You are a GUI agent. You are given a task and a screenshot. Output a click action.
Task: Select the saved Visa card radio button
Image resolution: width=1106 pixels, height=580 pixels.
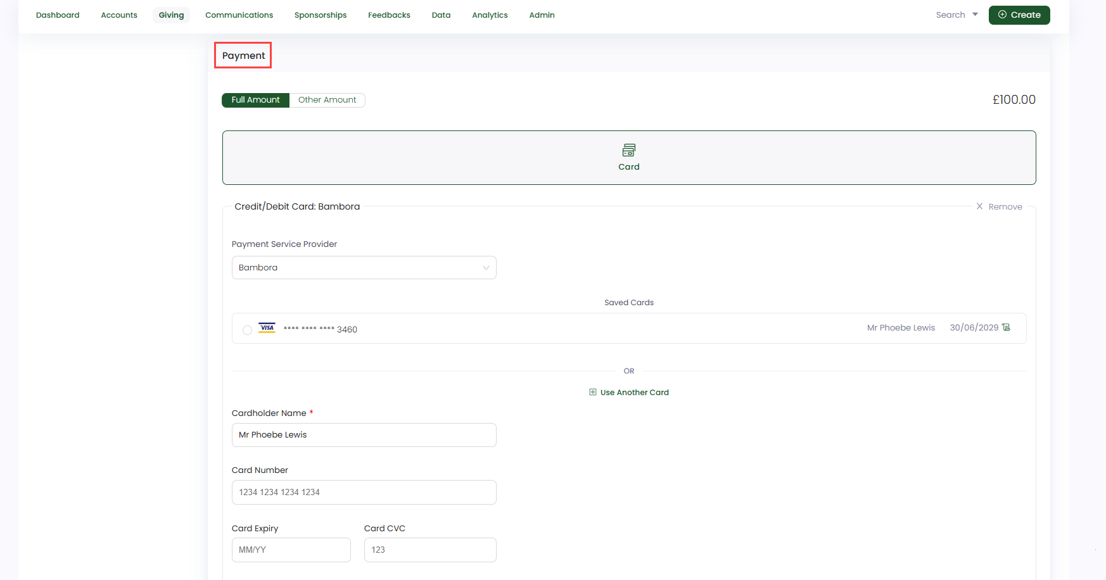pyautogui.click(x=247, y=330)
